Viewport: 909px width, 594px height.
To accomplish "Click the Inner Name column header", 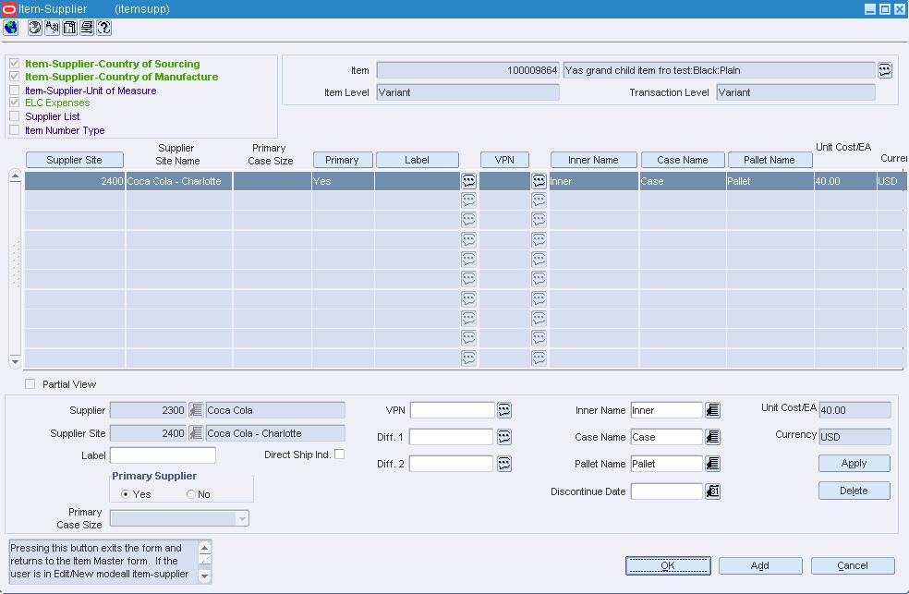I will [593, 160].
